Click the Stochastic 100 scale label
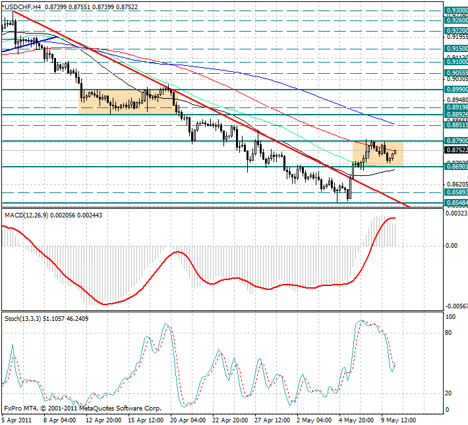 pos(450,317)
